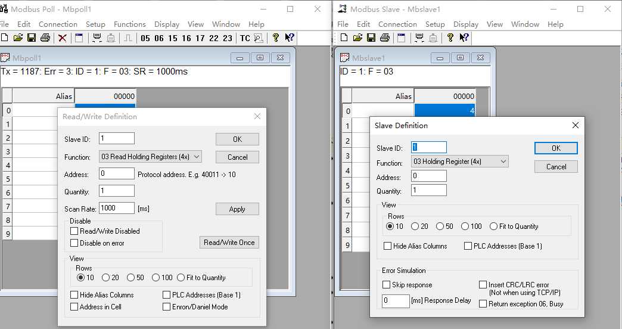Screen dimensions: 622x329
Task: Click Save icon in Modbus Slave toolbar
Action: (x=371, y=38)
